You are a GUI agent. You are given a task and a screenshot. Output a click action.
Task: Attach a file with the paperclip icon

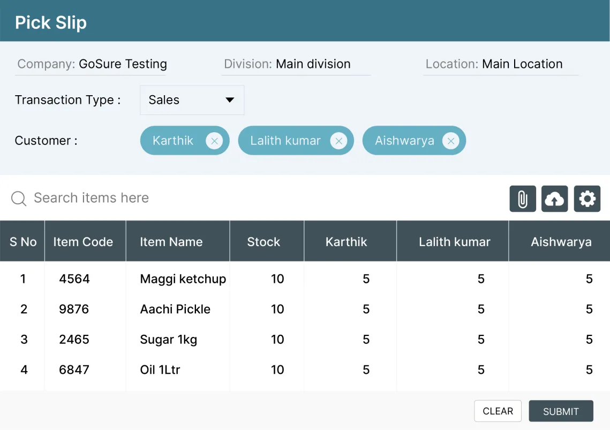point(522,198)
